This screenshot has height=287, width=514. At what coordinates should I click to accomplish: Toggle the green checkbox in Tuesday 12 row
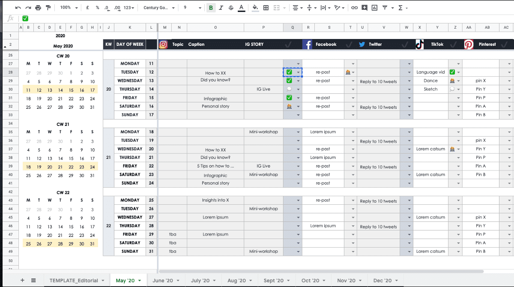(290, 72)
